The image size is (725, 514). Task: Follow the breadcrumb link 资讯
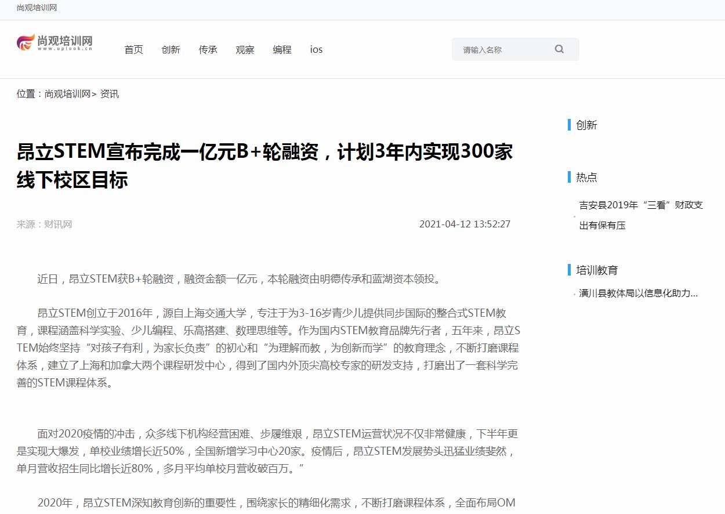pyautogui.click(x=110, y=94)
